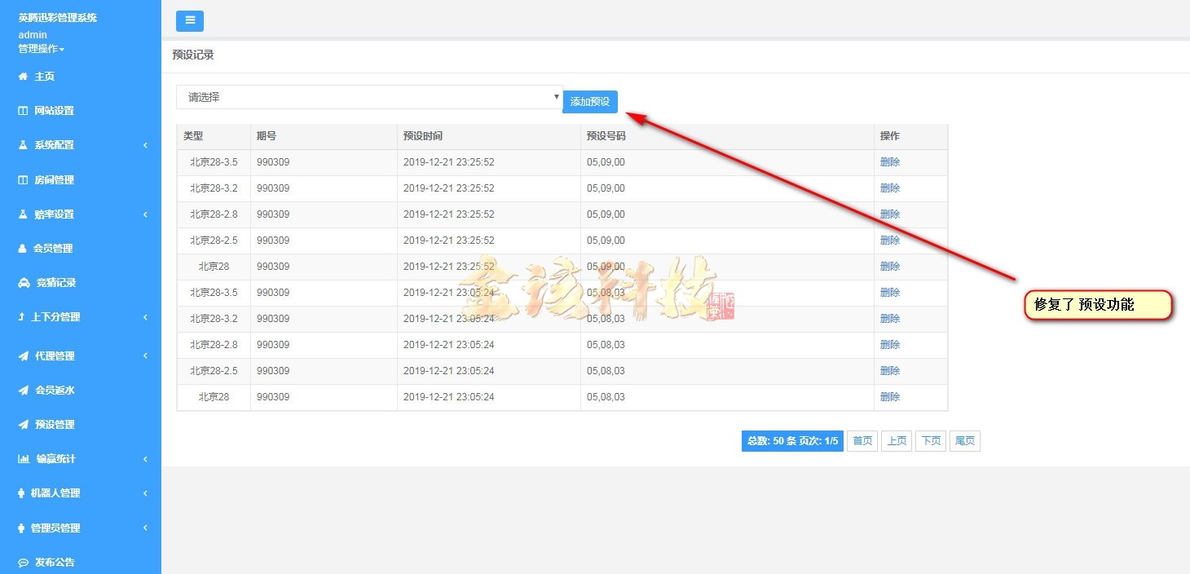The width and height of the screenshot is (1190, 574).
Task: Open the 请选择 dropdown selector
Action: click(369, 97)
